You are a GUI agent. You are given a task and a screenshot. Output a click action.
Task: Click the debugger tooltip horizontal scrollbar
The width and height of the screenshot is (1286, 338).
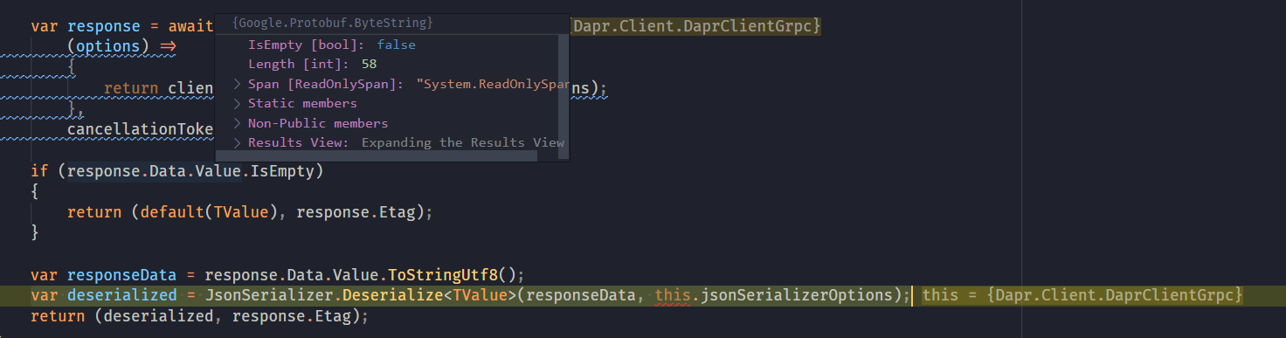click(x=376, y=155)
